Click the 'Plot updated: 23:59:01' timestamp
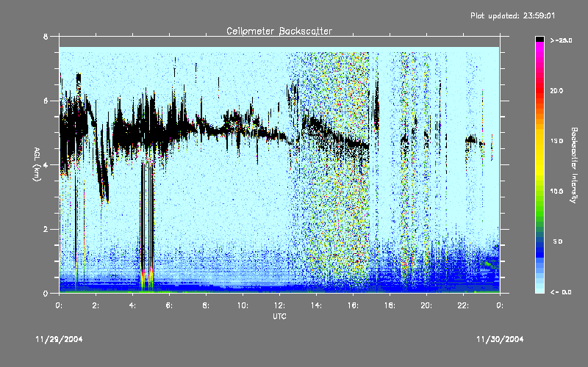588x367 pixels. (x=512, y=15)
